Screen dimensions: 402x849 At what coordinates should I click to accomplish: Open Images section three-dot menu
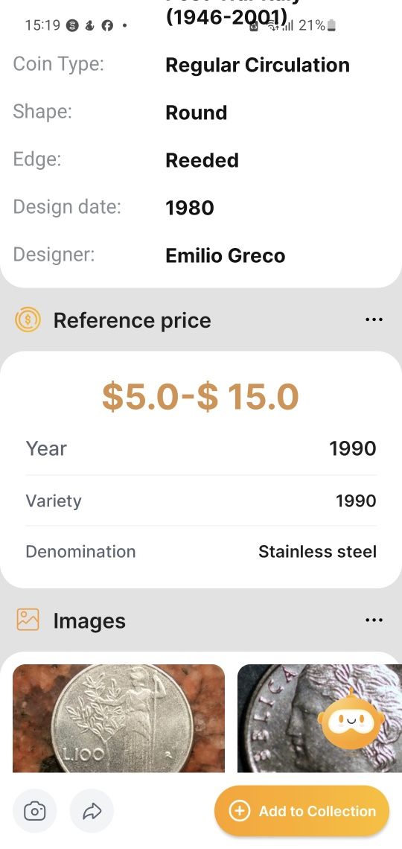(x=374, y=620)
